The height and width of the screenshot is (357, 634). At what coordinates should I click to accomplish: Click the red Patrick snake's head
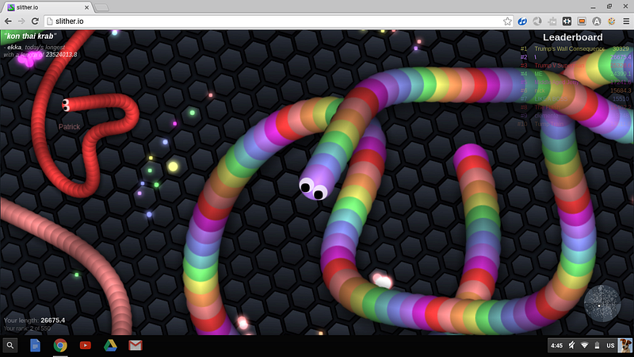67,105
